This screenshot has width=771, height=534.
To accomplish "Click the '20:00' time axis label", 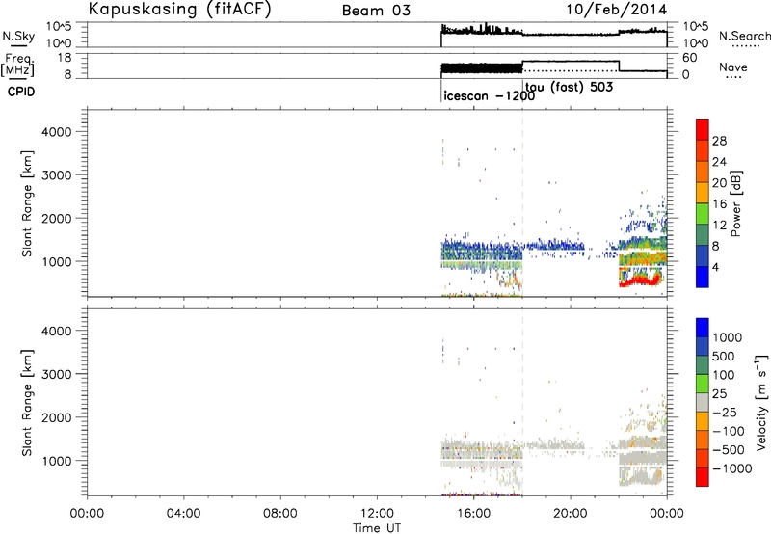I will point(571,514).
